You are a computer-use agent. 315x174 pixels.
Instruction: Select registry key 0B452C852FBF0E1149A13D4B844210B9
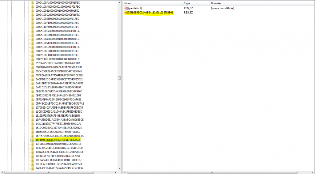(58, 95)
